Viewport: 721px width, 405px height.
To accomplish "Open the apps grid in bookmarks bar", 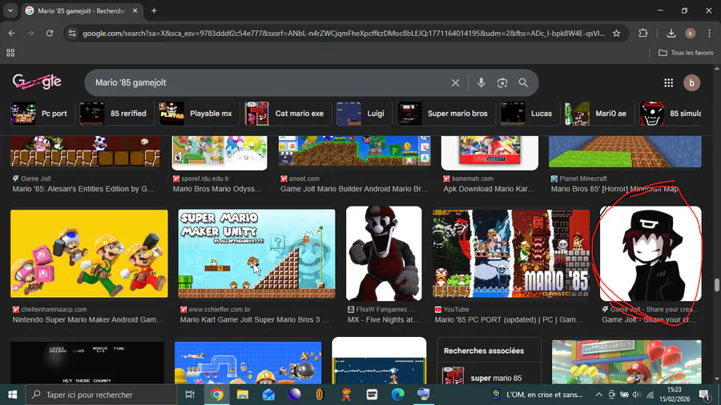I will 10,53.
